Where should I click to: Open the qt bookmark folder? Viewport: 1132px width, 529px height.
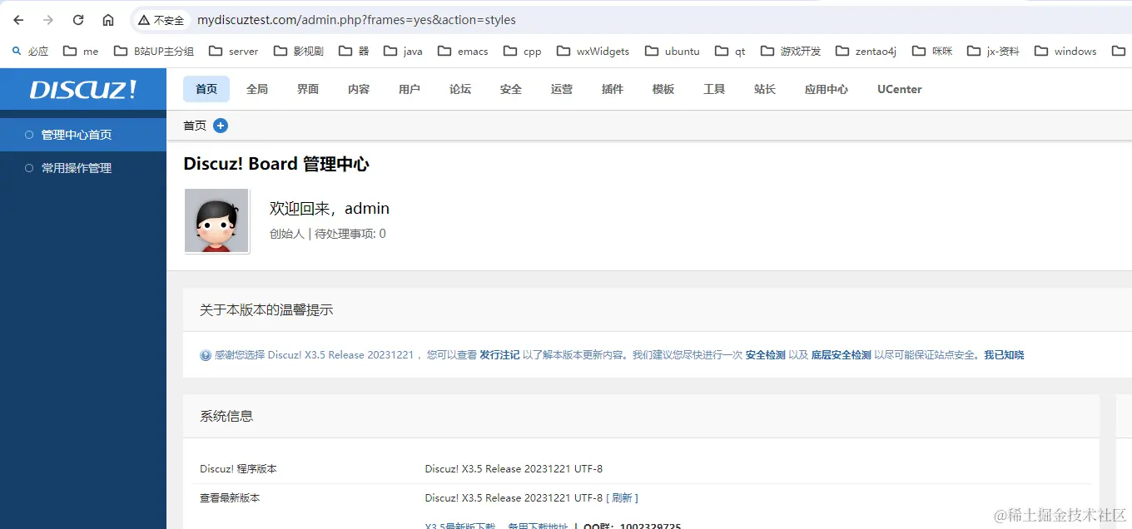(x=730, y=51)
